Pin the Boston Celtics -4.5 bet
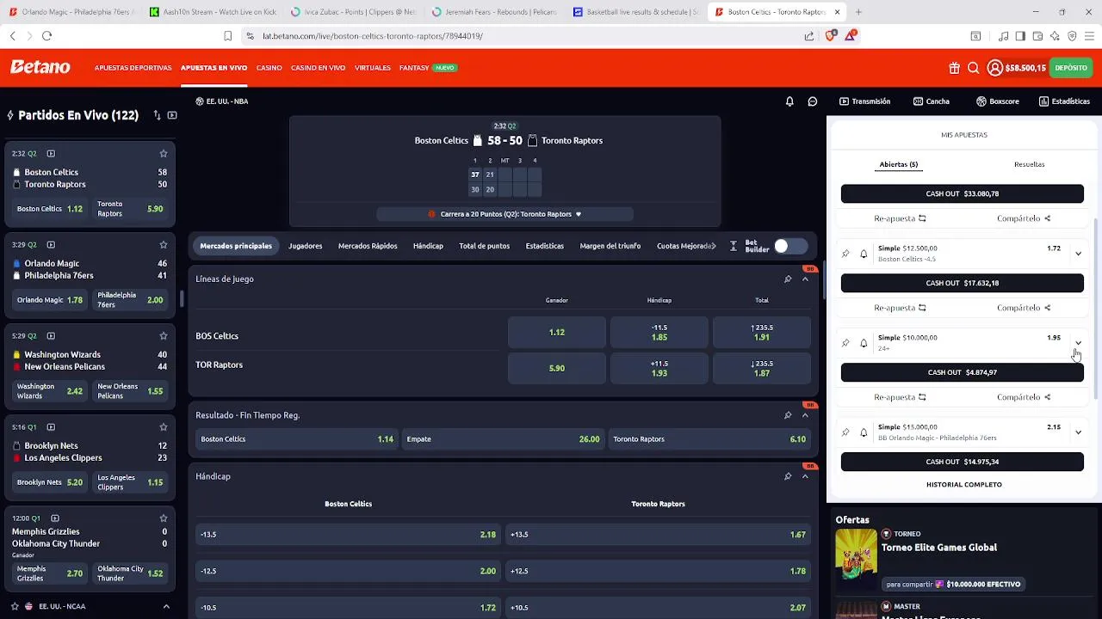This screenshot has height=619, width=1102. [x=845, y=254]
